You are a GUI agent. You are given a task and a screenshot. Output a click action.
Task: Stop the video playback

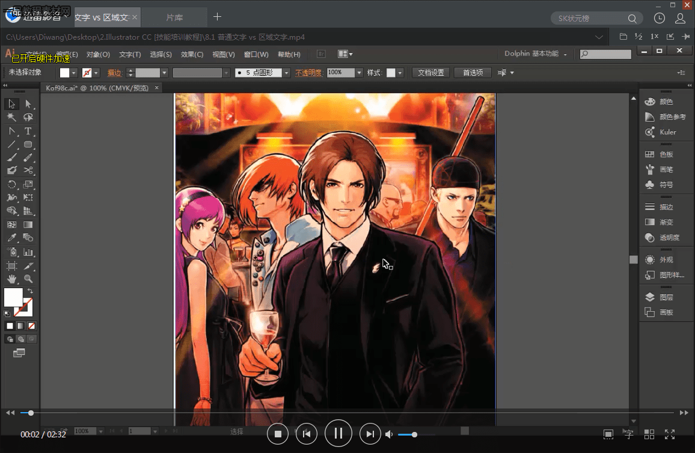278,433
